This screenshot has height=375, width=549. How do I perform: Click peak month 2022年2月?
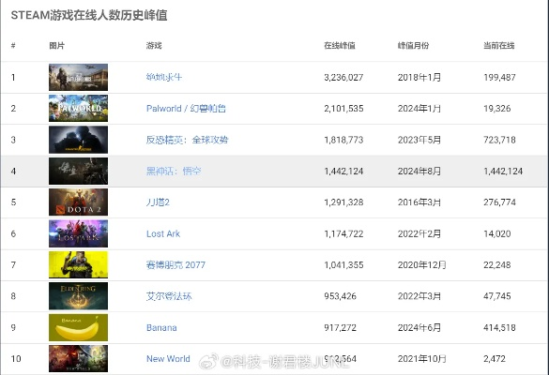tap(419, 233)
